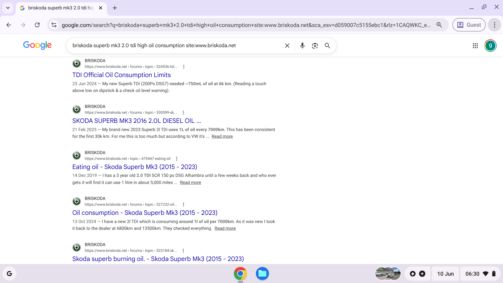Open the tab search dropdown arrow
The width and height of the screenshot is (503, 283).
[x=8, y=8]
